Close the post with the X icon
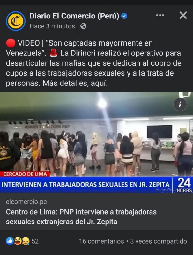 (183, 15)
